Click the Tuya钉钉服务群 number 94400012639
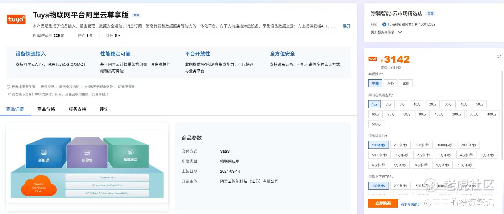 [425, 24]
